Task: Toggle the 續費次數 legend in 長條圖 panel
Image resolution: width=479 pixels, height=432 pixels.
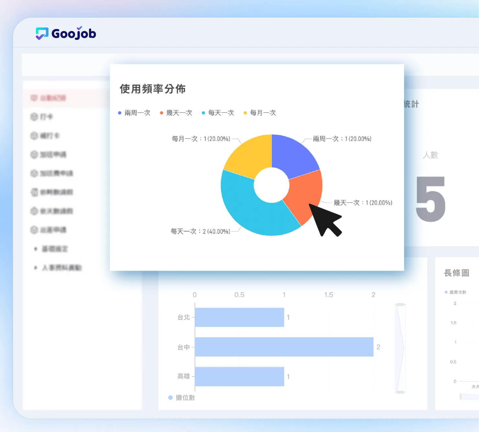Action: coord(455,292)
